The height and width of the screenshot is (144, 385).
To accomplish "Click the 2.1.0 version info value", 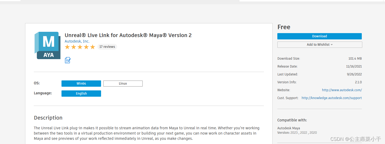I will click(358, 82).
